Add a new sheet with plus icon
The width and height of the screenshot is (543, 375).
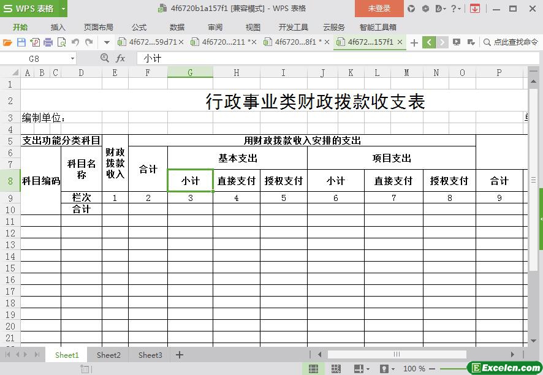180,355
